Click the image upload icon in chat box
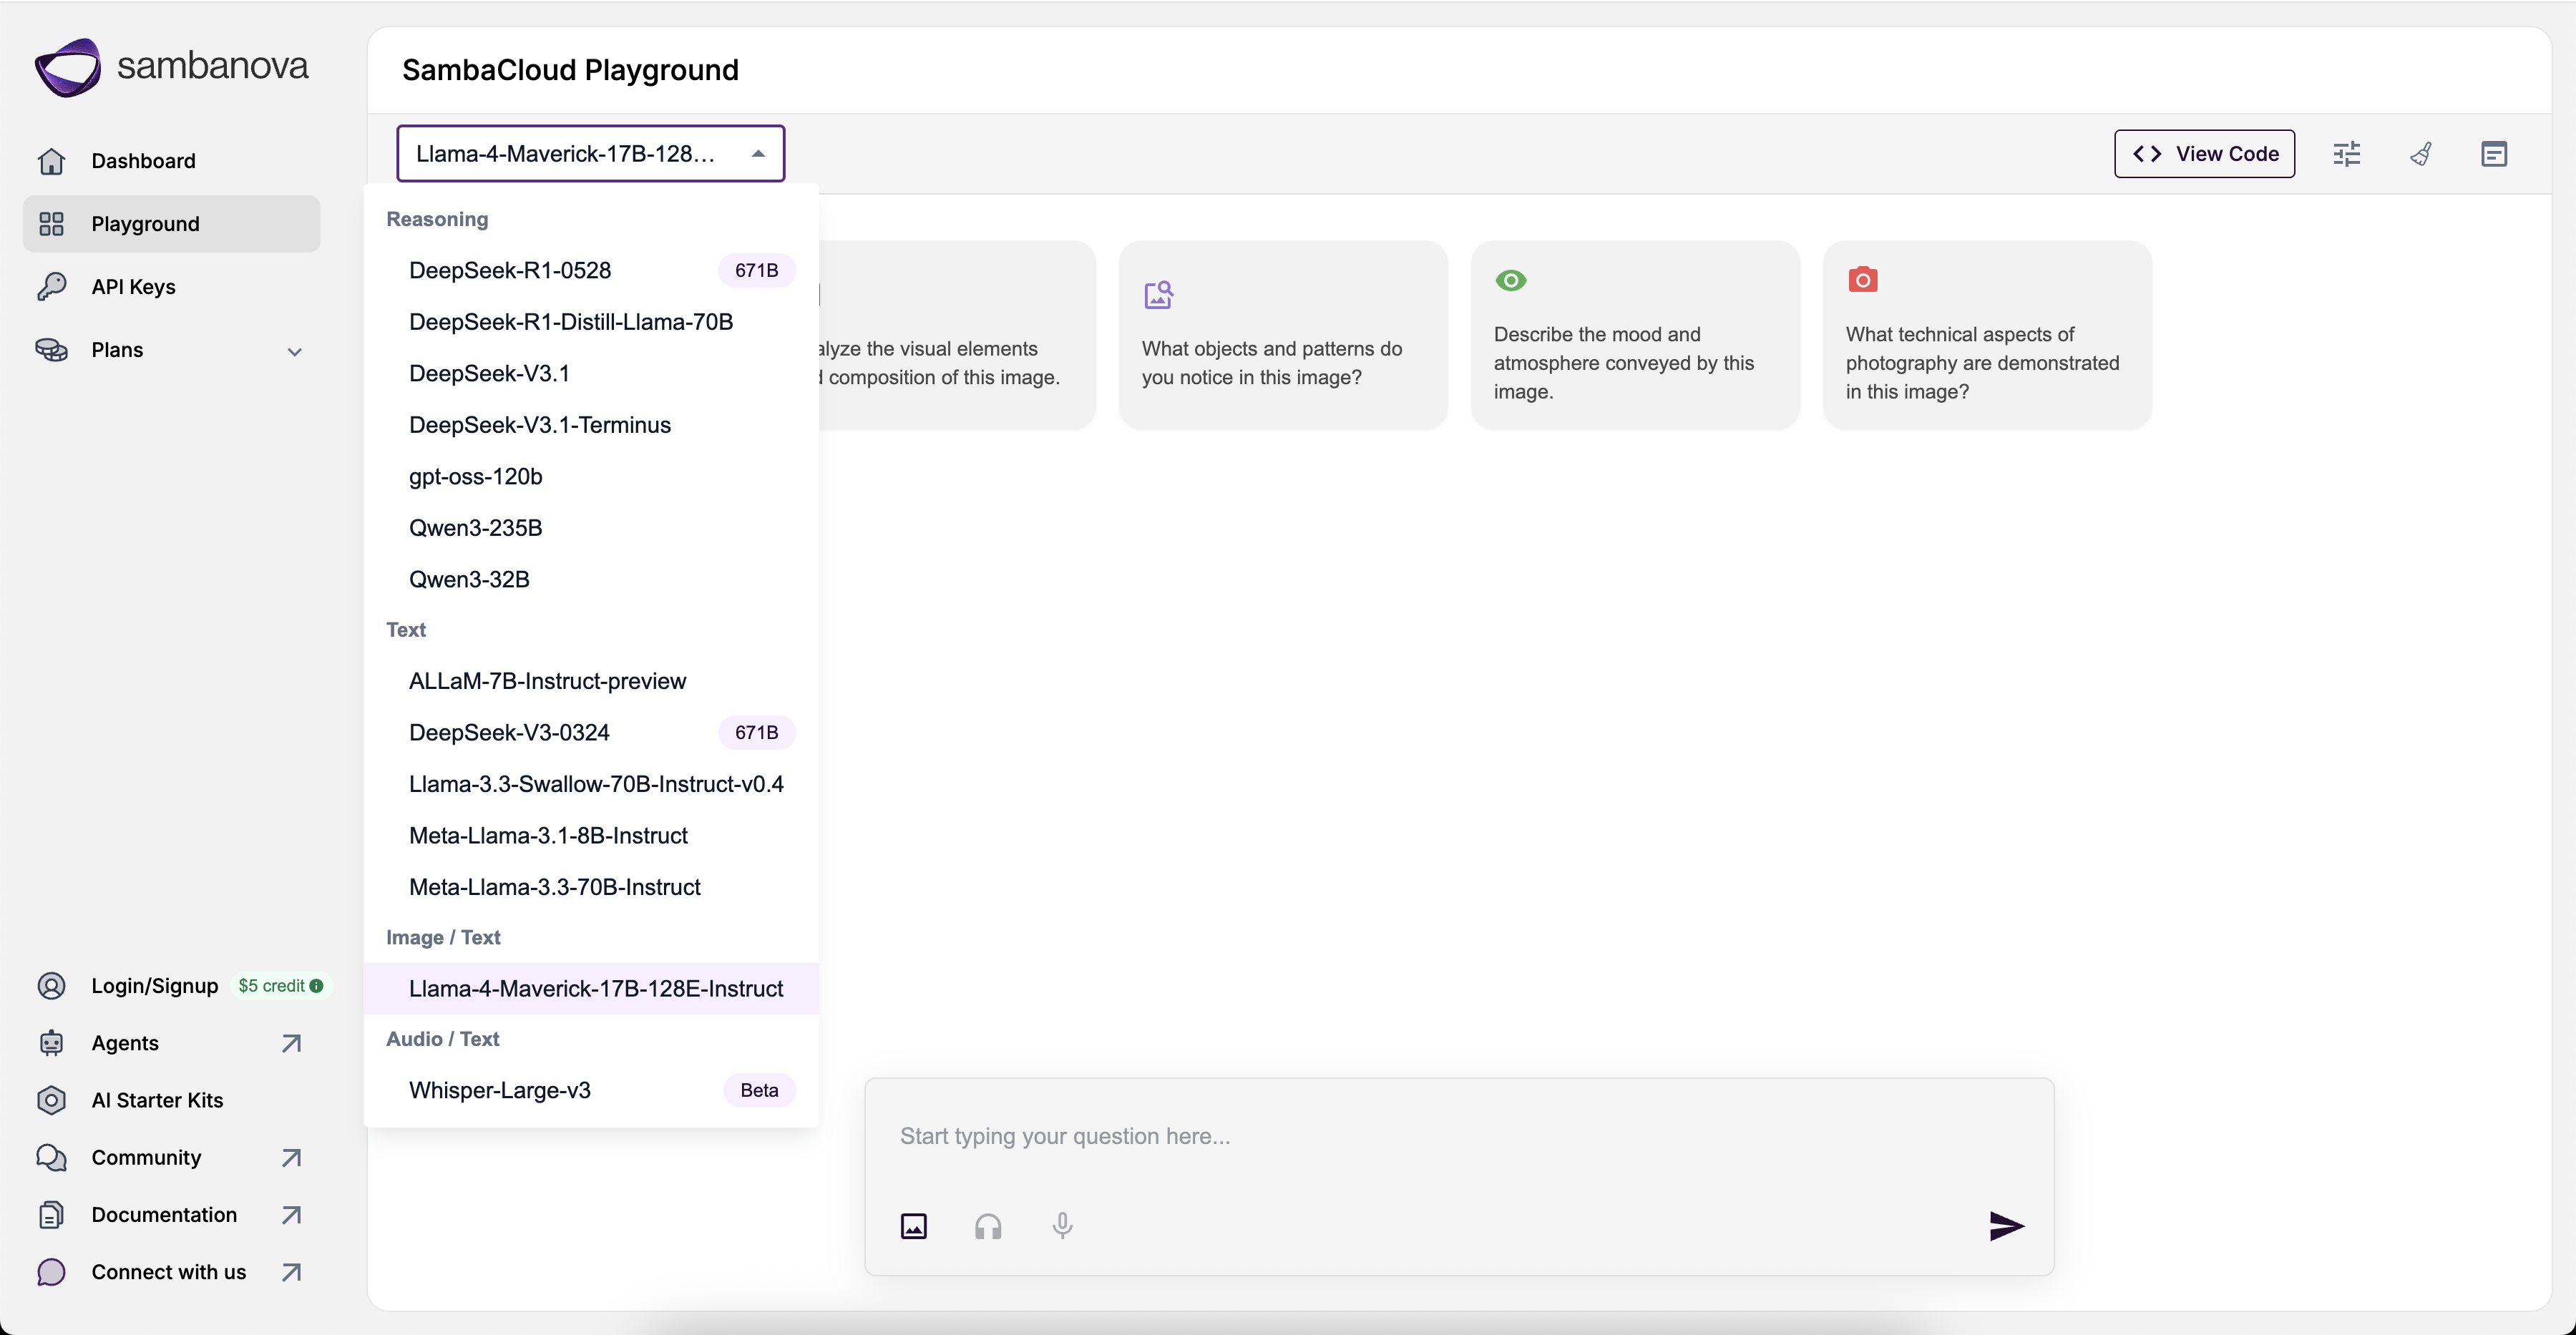 [x=913, y=1225]
